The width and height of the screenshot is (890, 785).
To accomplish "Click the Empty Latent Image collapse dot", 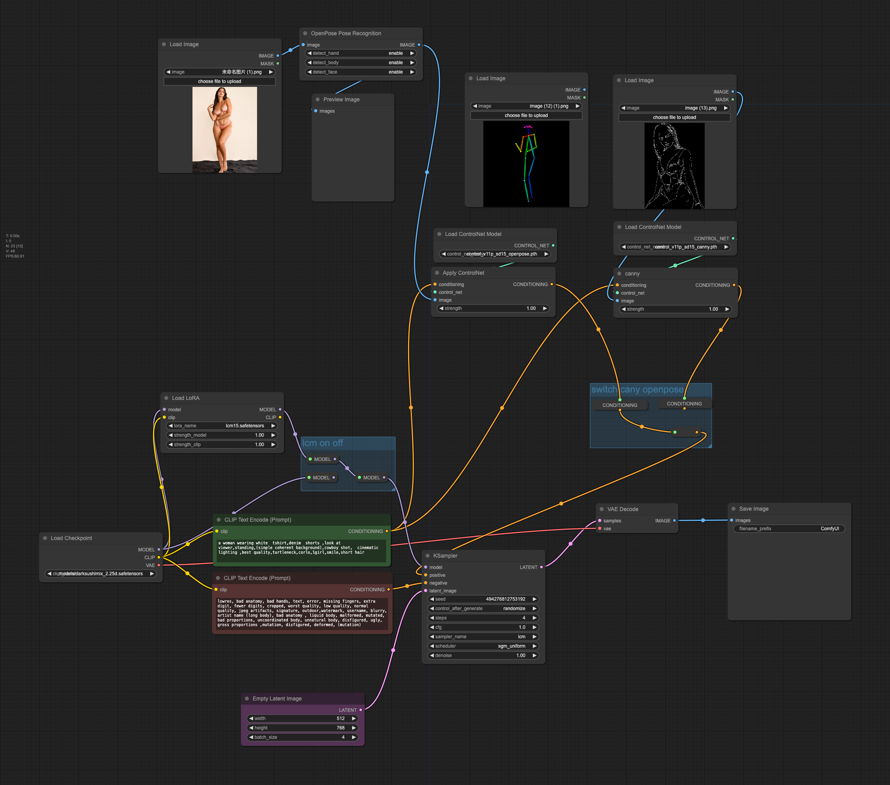I will coord(247,699).
